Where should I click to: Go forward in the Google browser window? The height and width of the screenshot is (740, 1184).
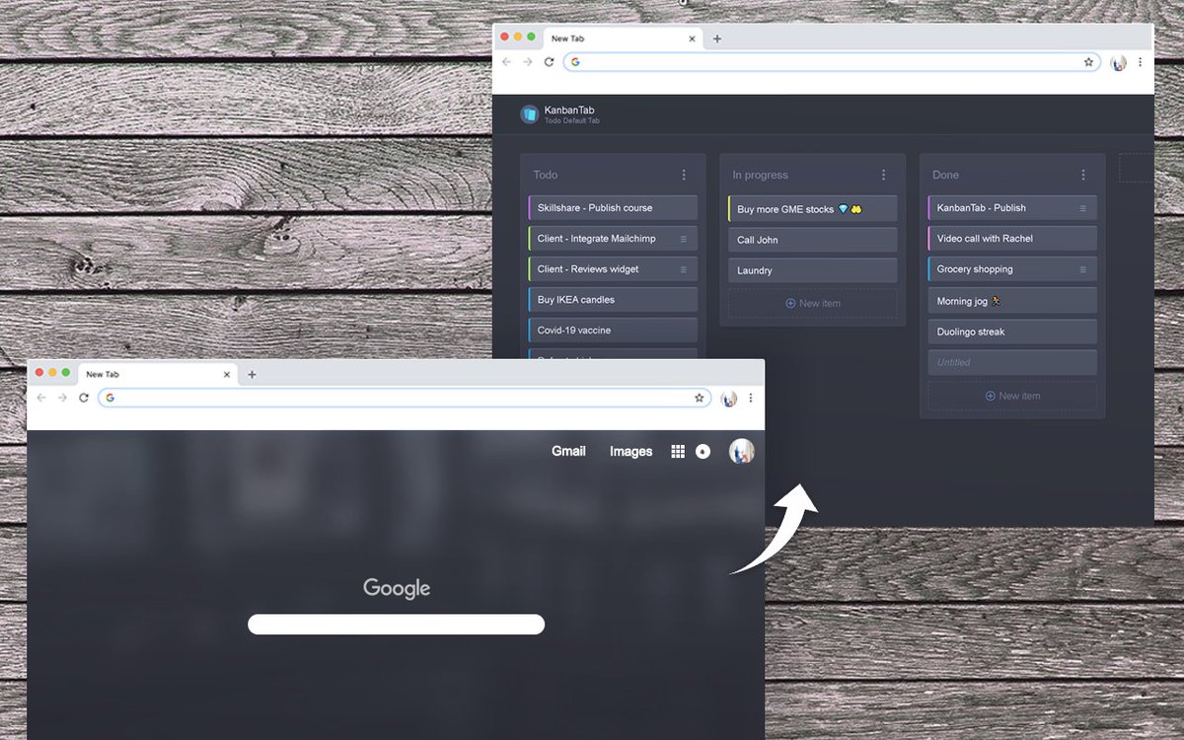click(x=62, y=398)
